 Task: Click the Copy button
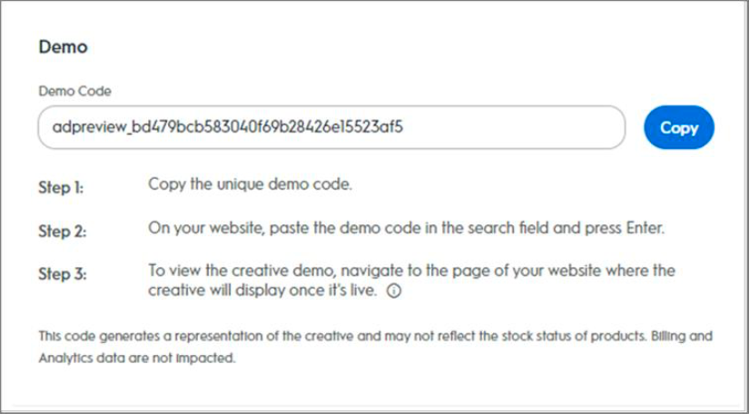(x=678, y=128)
